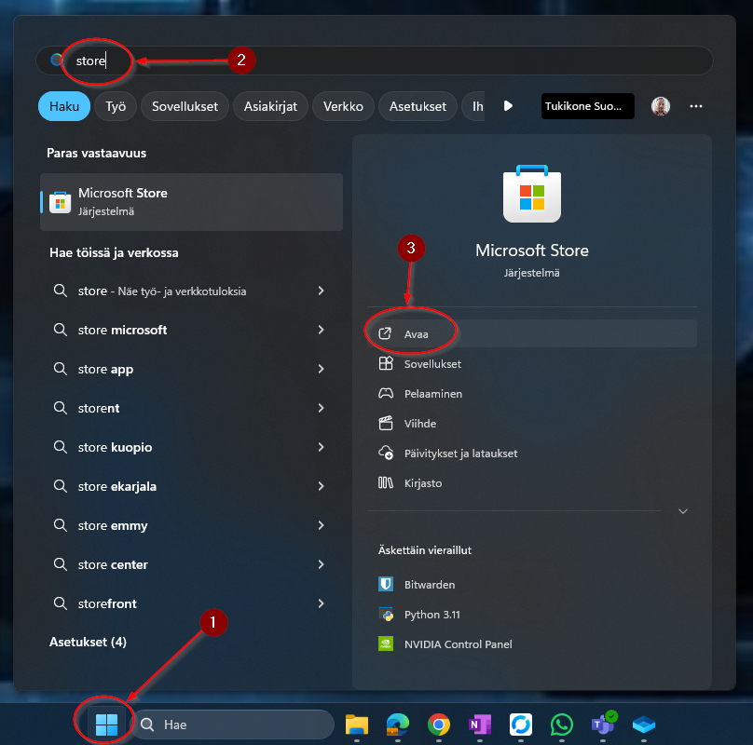Click the Asetukset (4) results heading
Image resolution: width=753 pixels, height=745 pixels.
(x=88, y=642)
